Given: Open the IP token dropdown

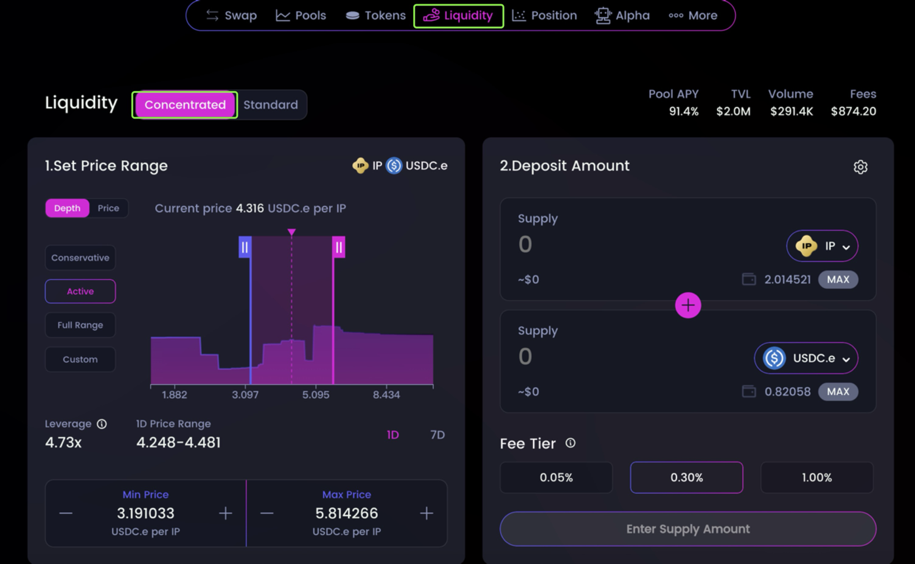Looking at the screenshot, I should 822,246.
